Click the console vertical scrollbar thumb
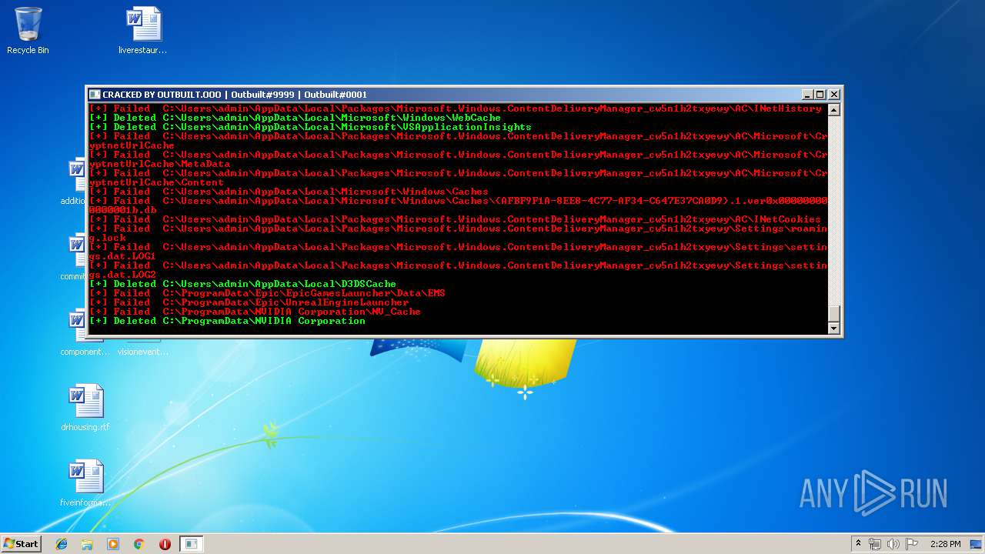The image size is (985, 554). [x=833, y=313]
